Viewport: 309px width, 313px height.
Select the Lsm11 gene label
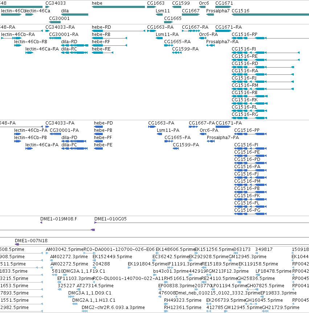(x=163, y=11)
